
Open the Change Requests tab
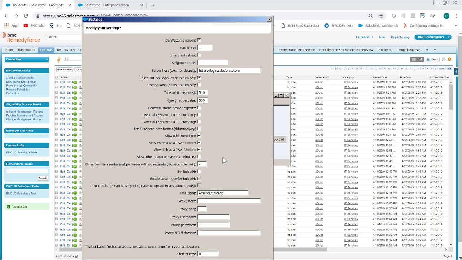coord(408,50)
